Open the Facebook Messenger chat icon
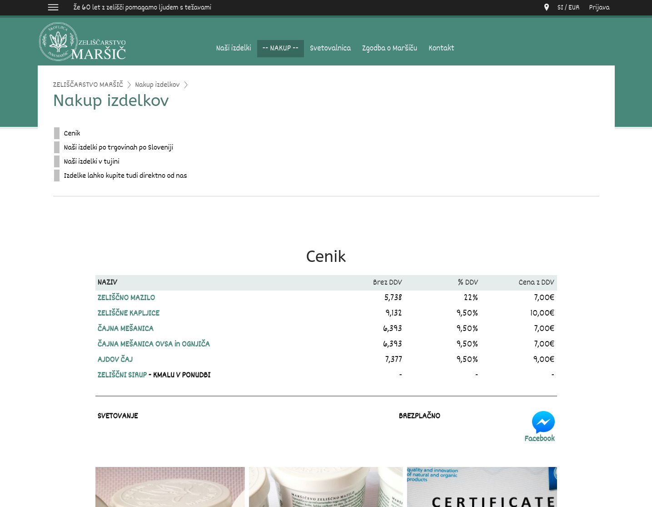The image size is (652, 507). click(543, 422)
